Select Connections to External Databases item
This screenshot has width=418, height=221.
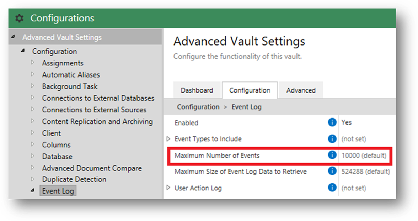[98, 98]
